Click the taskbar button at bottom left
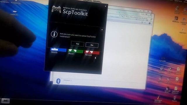Screen dimensions: 187x105 (x=6, y=101)
